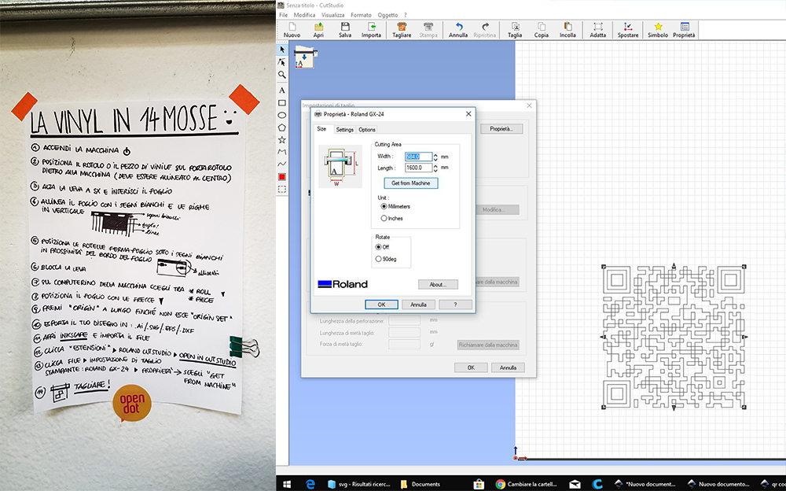This screenshot has width=786, height=491.
Task: Confirm Roland GX-24 properties with OK
Action: point(381,305)
